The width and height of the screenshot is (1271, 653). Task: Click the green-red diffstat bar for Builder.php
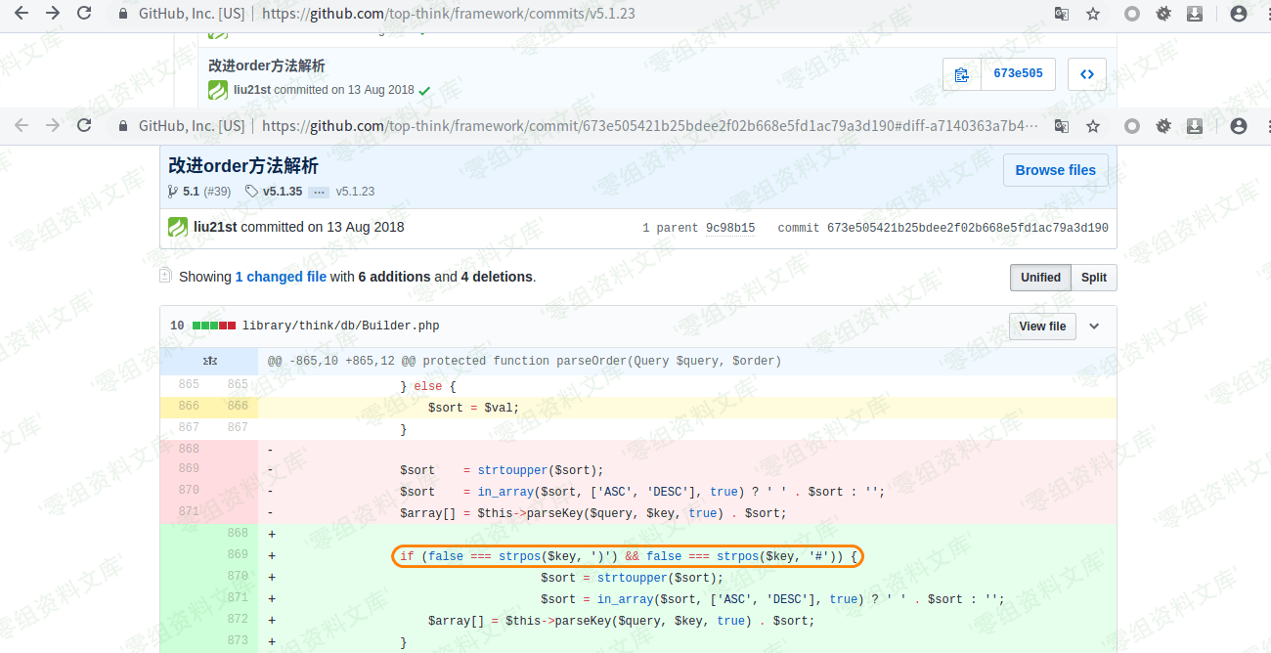(214, 326)
